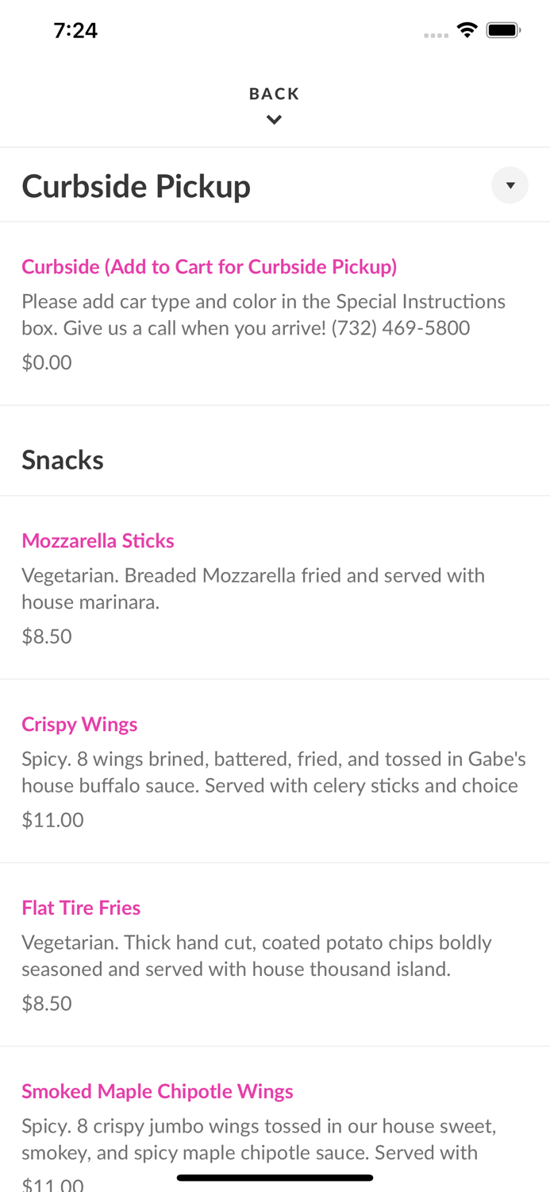Choose Flat Tire Fries
Viewport: 550px width, 1192px height.
tap(81, 908)
